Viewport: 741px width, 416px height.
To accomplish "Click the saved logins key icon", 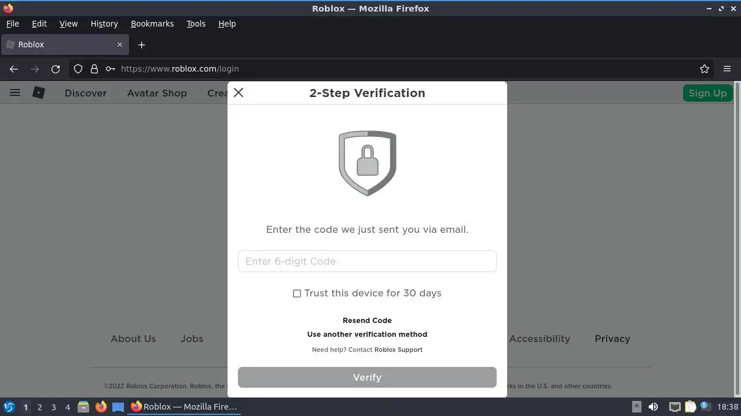I will (110, 69).
